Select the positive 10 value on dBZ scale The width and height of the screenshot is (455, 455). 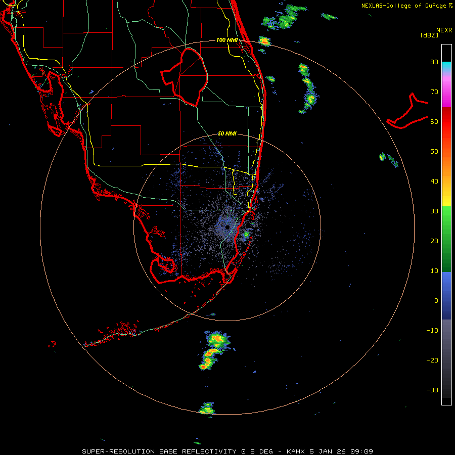[434, 271]
